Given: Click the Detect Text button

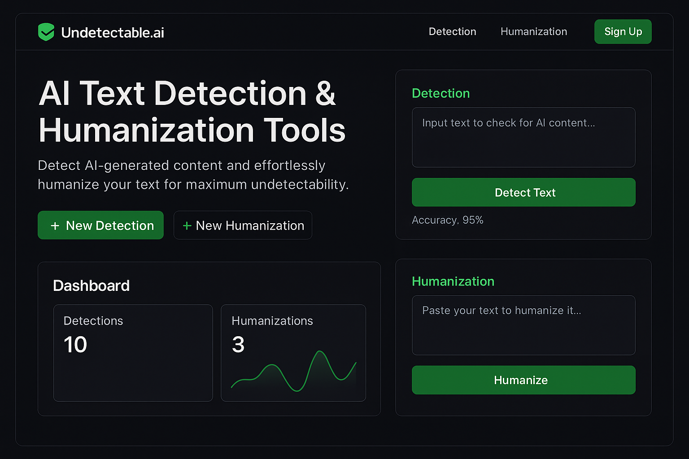Looking at the screenshot, I should tap(523, 192).
